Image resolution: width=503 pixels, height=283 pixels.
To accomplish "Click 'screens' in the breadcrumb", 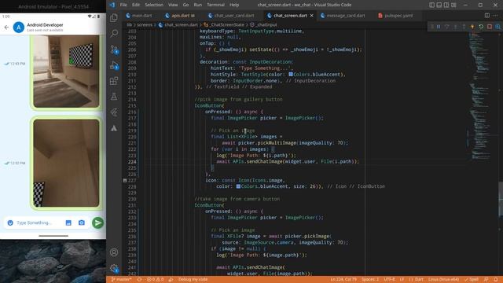I will (145, 24).
